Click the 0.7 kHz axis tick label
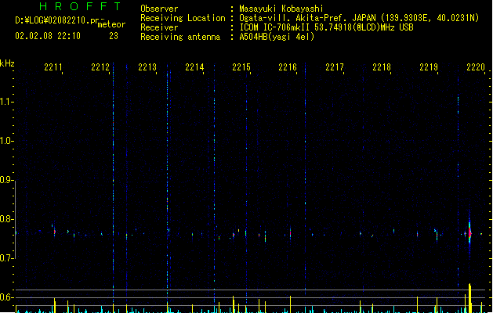Viewport: 493px width, 313px height. 6,258
